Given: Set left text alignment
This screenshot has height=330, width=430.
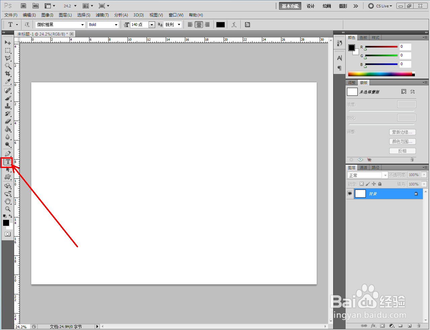Looking at the screenshot, I should click(x=190, y=25).
